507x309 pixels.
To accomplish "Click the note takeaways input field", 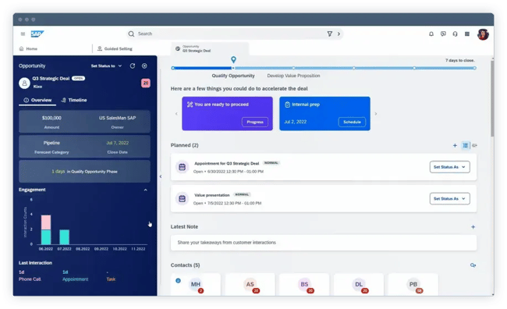I will click(x=324, y=243).
